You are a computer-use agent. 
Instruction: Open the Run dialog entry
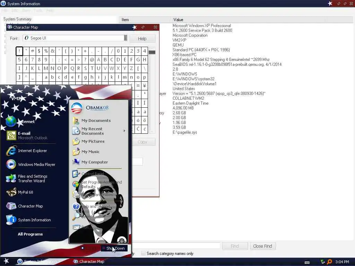coord(82,227)
